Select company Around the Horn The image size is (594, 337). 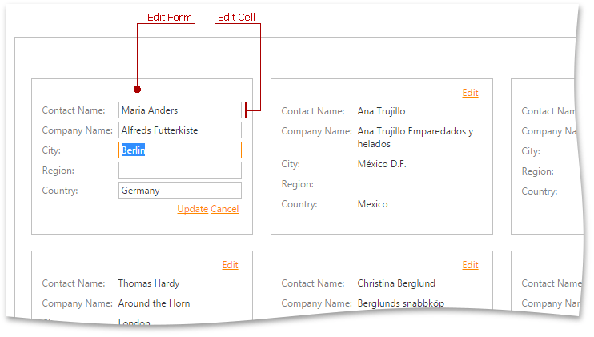[x=154, y=303]
